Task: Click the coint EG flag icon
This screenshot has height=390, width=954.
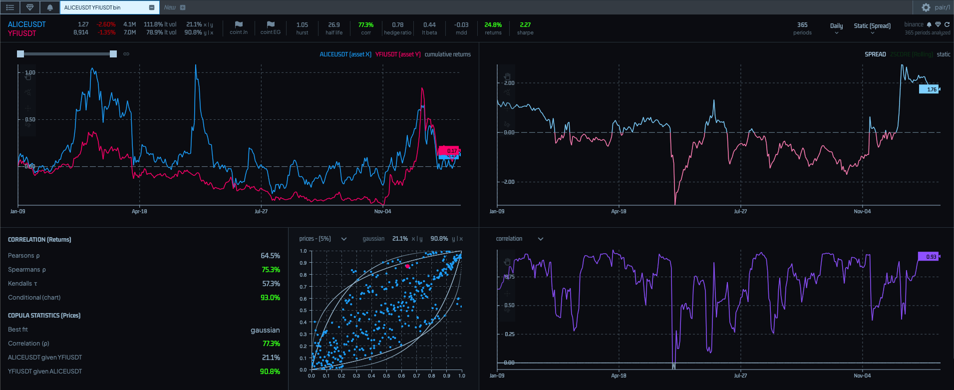Action: point(271,24)
